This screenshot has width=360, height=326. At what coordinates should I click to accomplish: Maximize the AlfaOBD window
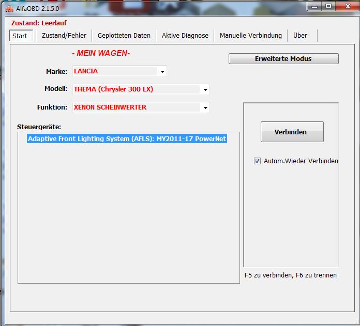click(x=328, y=6)
